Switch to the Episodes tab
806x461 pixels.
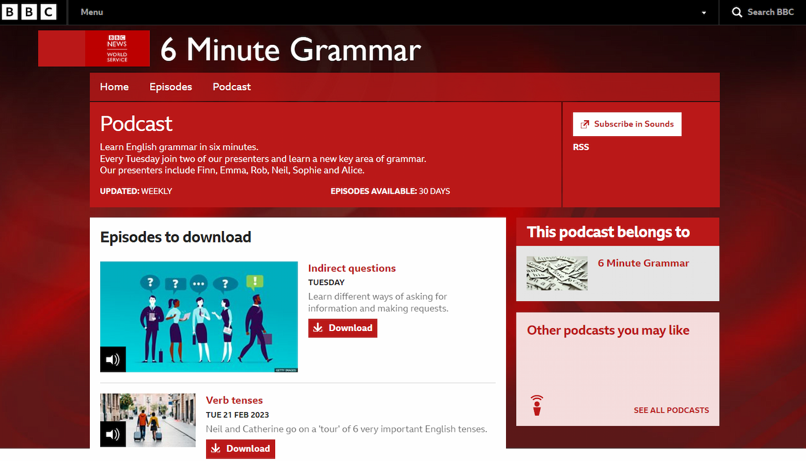tap(171, 87)
